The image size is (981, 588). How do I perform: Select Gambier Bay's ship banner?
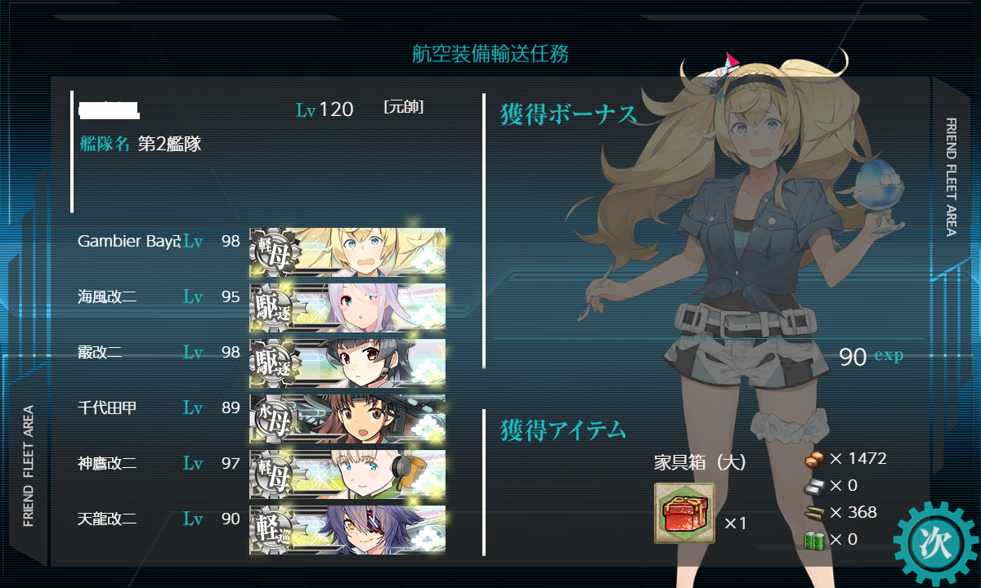[x=347, y=252]
